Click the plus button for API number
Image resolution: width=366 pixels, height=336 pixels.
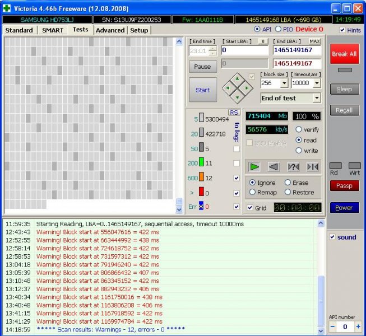(x=358, y=326)
